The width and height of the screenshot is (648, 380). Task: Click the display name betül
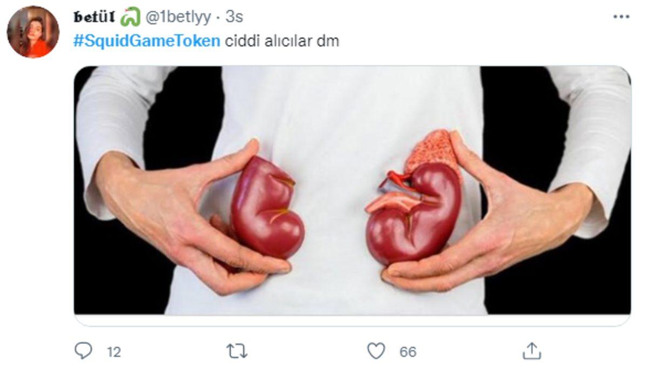click(x=94, y=17)
